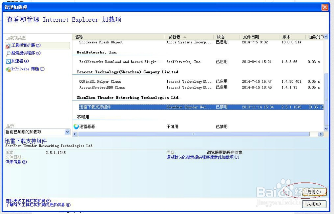Click the horizontal scrollbar thumb
The height and width of the screenshot is (214, 334).
(x=193, y=134)
